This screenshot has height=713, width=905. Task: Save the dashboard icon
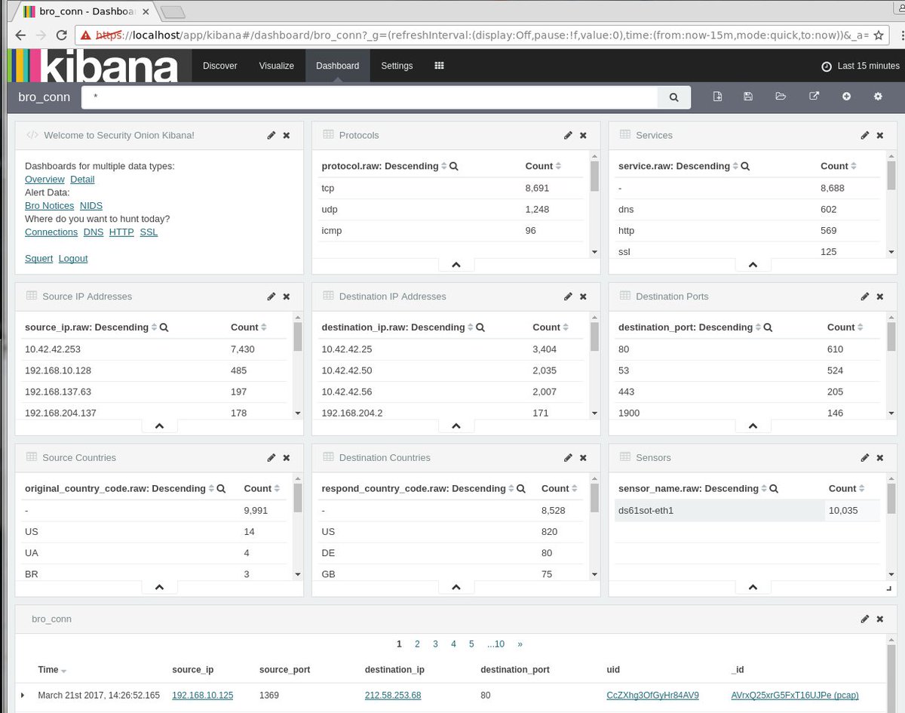tap(748, 97)
